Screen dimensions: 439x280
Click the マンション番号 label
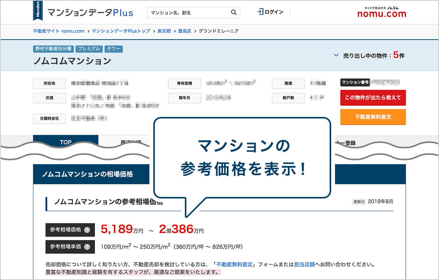point(355,82)
